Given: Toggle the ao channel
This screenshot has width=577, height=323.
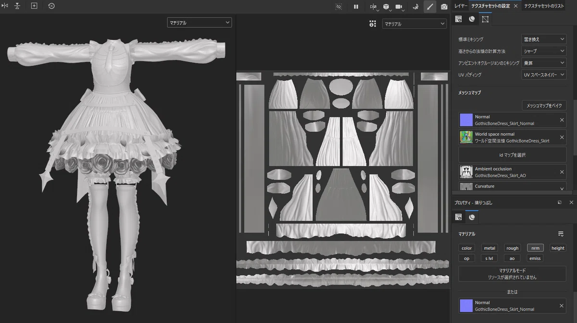Looking at the screenshot, I should (x=512, y=258).
